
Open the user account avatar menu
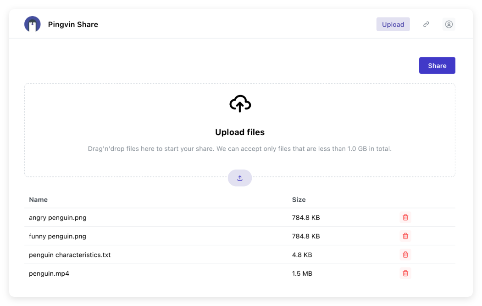coord(449,24)
